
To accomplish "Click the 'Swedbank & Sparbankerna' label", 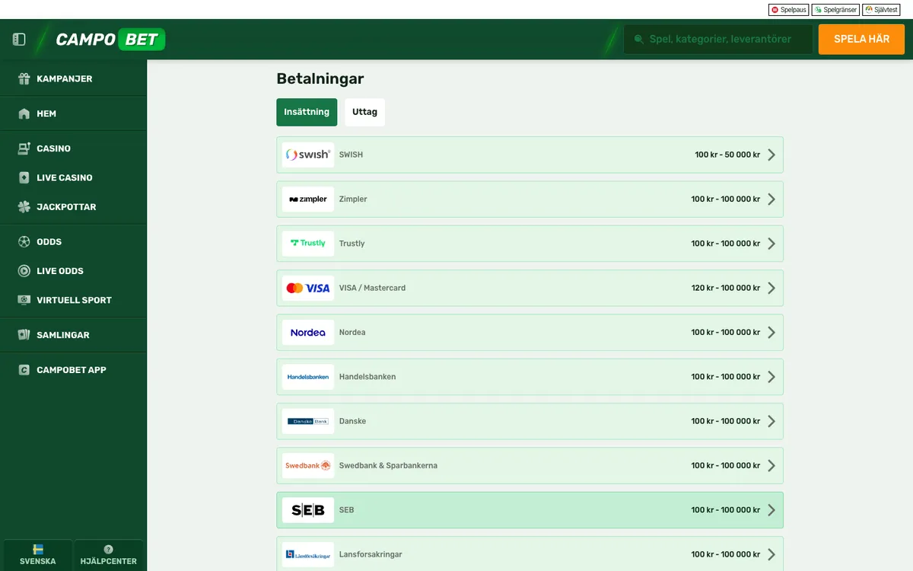I will [388, 465].
